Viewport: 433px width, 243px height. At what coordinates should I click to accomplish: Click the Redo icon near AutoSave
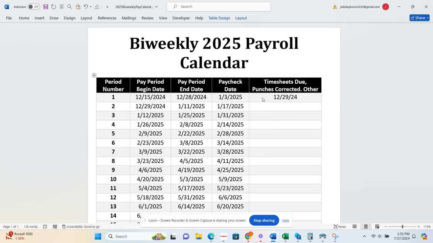tap(53, 6)
